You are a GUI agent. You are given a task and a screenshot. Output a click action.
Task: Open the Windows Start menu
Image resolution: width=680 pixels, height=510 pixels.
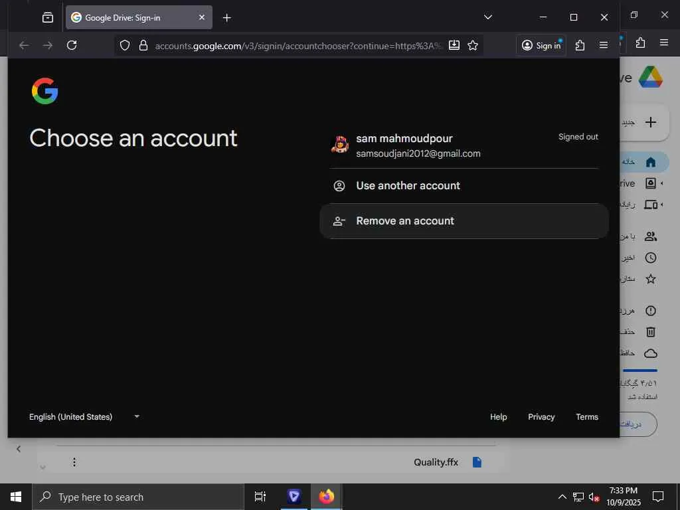(16, 497)
